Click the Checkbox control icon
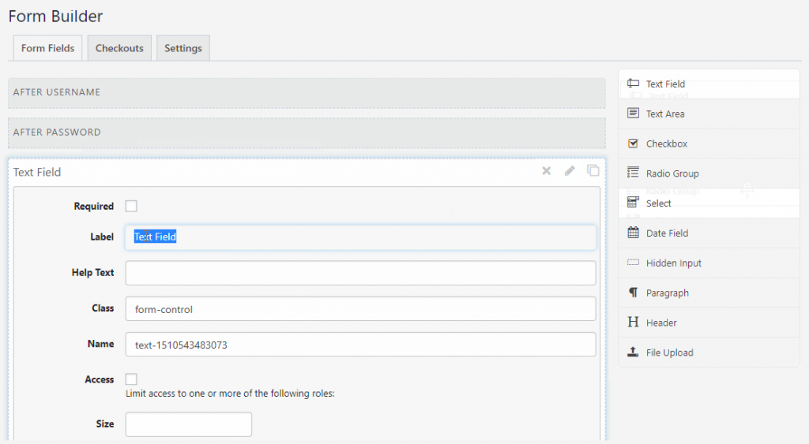 [633, 144]
